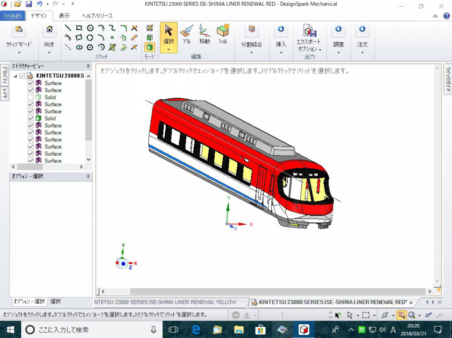The width and height of the screenshot is (452, 338).
Task: Check the unchecked Solid checkbox
Action: point(31,97)
